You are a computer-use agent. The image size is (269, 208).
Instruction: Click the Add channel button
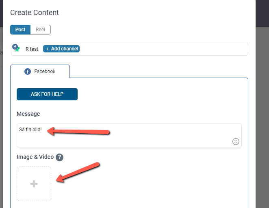coord(61,49)
